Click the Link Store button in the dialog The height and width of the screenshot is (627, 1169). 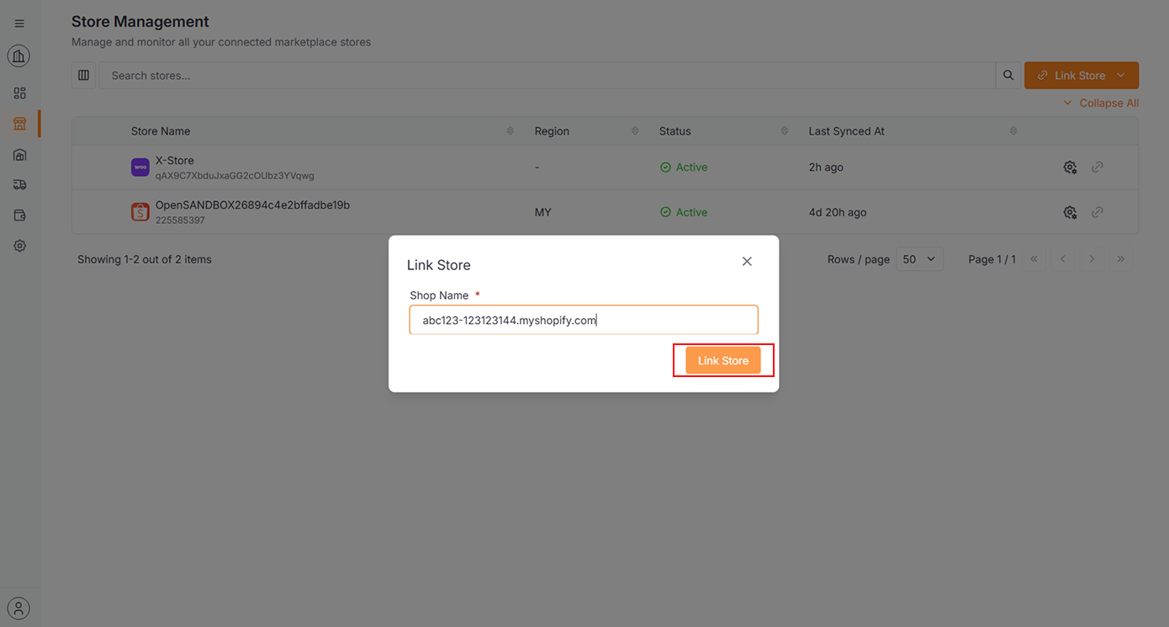click(722, 359)
